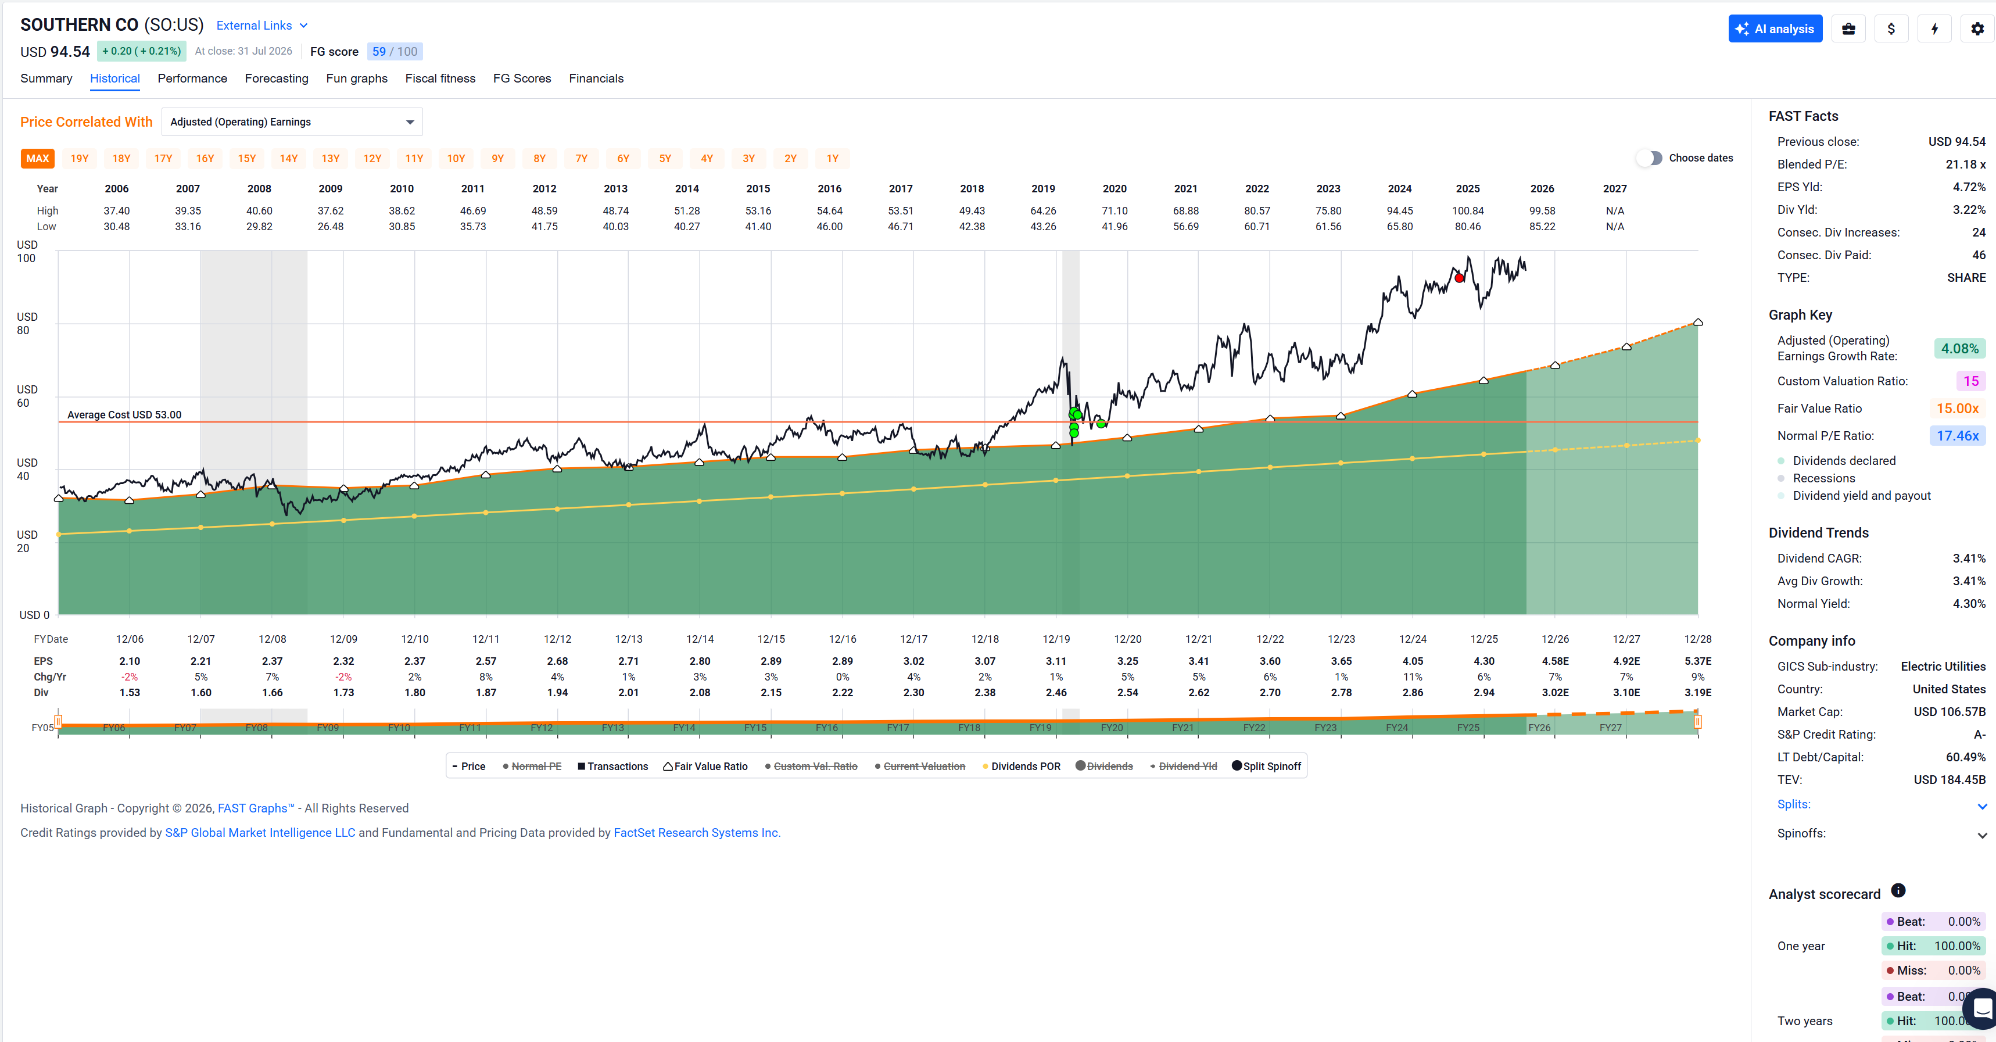This screenshot has height=1042, width=1996.
Task: Click the red marker on price line
Action: click(x=1459, y=278)
